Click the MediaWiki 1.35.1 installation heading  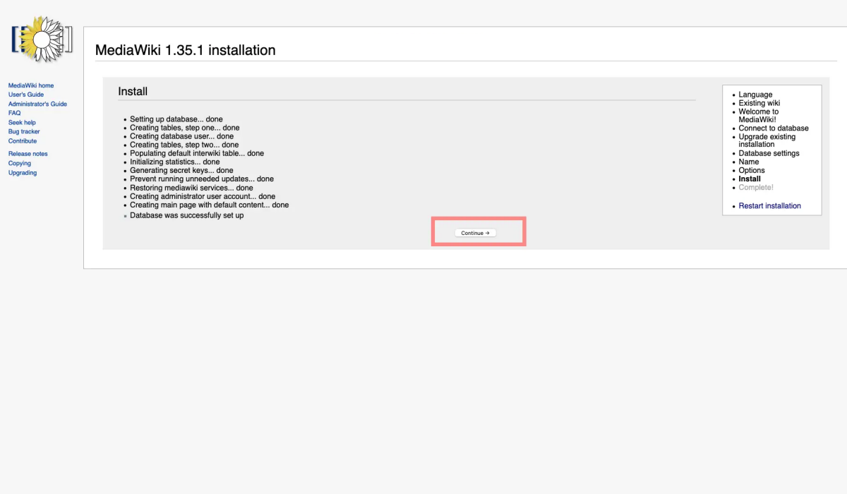coord(185,50)
